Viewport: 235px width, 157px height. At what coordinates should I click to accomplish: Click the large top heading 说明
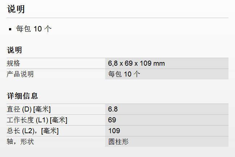coord(16,9)
